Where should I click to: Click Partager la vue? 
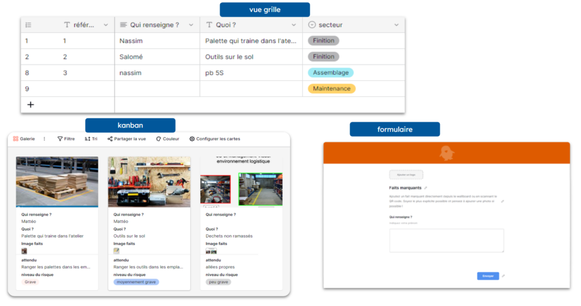pos(127,139)
